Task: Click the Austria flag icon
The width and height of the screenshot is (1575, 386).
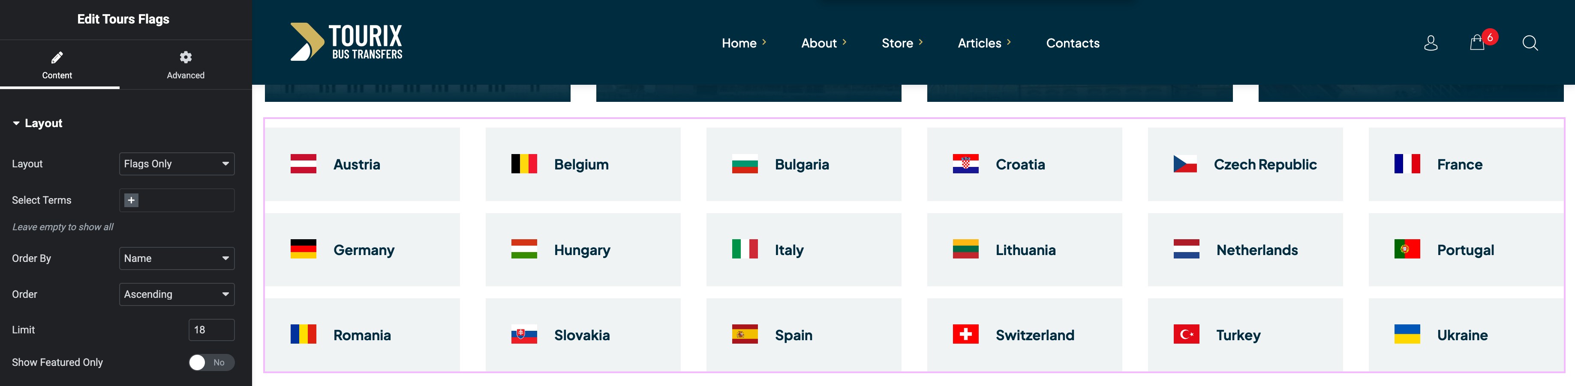Action: (303, 164)
